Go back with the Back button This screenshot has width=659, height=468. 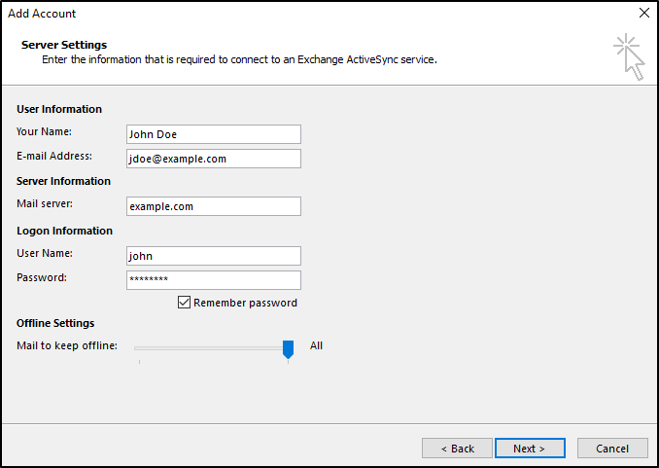[457, 449]
